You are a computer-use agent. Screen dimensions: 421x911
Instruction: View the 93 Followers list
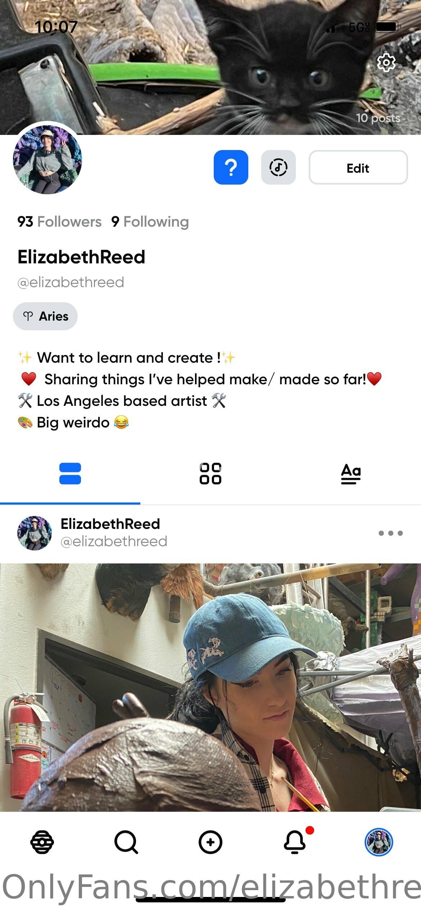[x=59, y=222]
